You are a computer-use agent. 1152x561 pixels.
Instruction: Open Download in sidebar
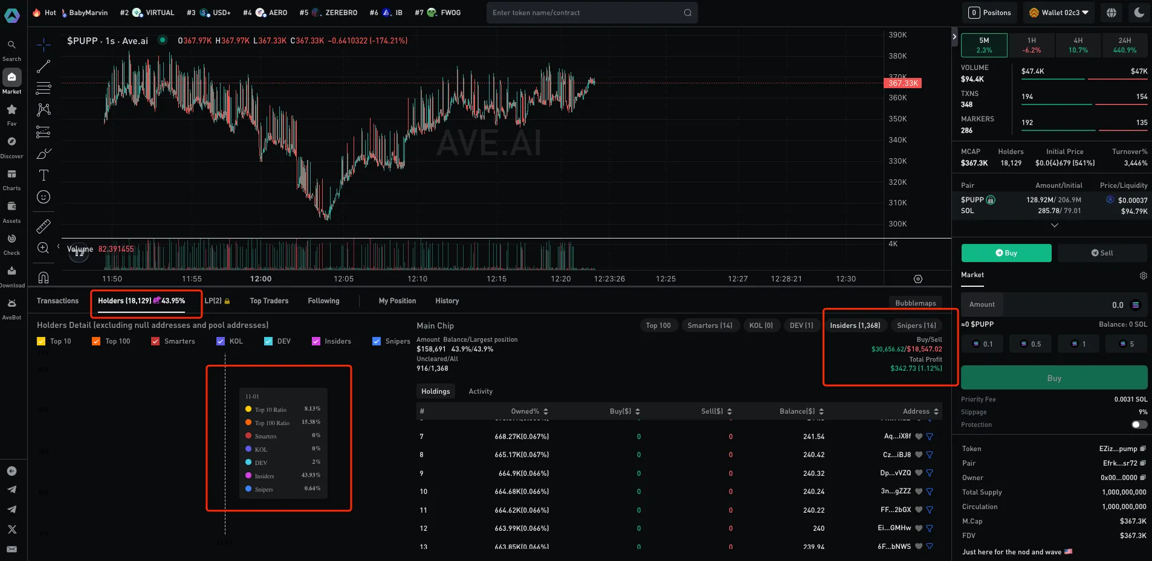point(11,277)
